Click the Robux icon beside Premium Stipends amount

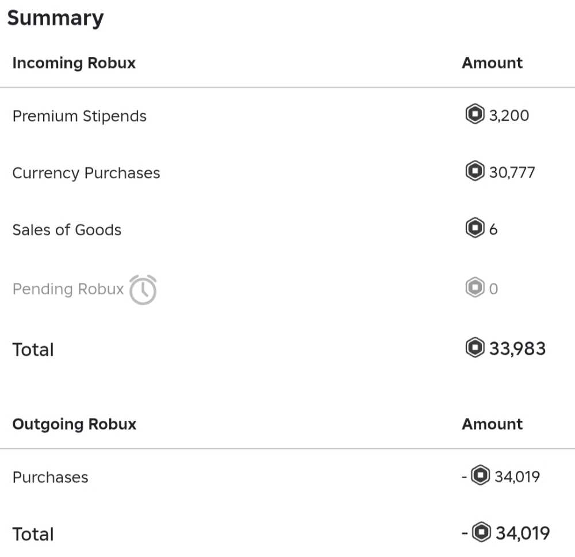tap(474, 115)
